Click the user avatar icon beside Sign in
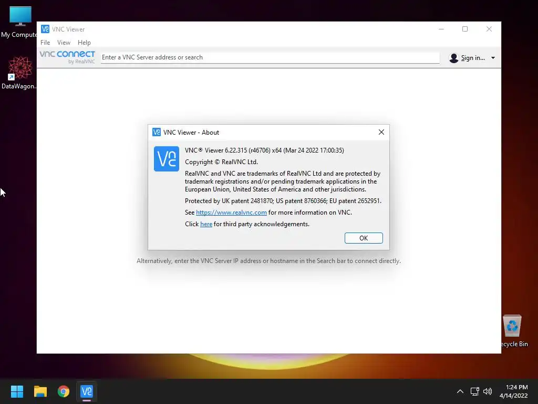Screen dimensions: 538x404 pyautogui.click(x=454, y=58)
